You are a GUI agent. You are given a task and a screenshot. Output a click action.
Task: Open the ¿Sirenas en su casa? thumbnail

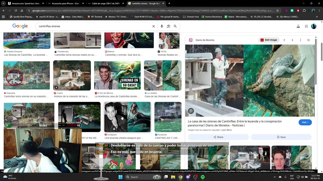pyautogui.click(x=117, y=75)
